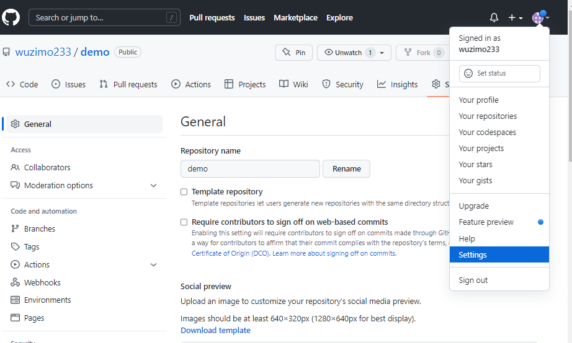
Task: Open Collaborators access settings
Action: pyautogui.click(x=47, y=167)
